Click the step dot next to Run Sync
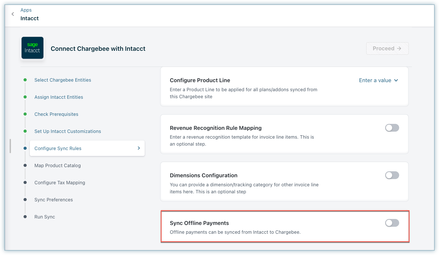 click(x=25, y=217)
